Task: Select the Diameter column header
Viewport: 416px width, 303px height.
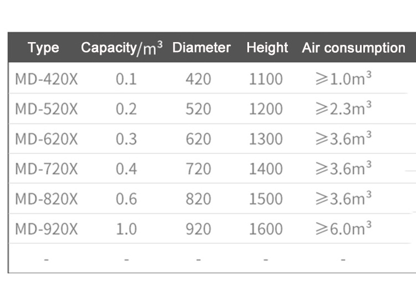Action: [201, 48]
